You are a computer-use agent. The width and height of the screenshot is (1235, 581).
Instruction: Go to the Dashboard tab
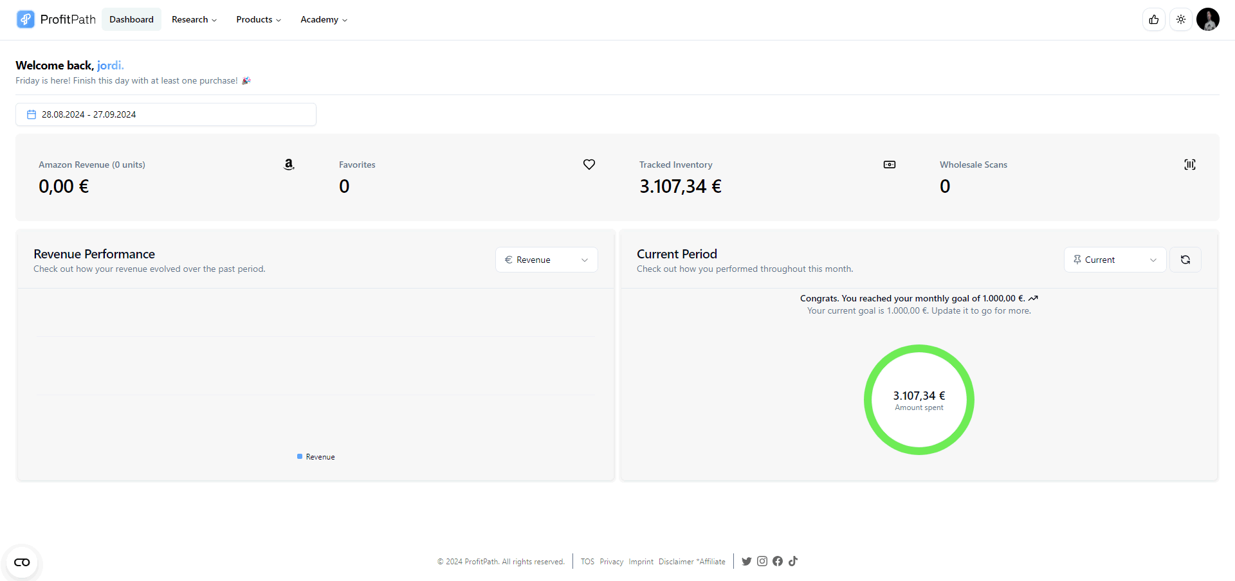coord(131,19)
